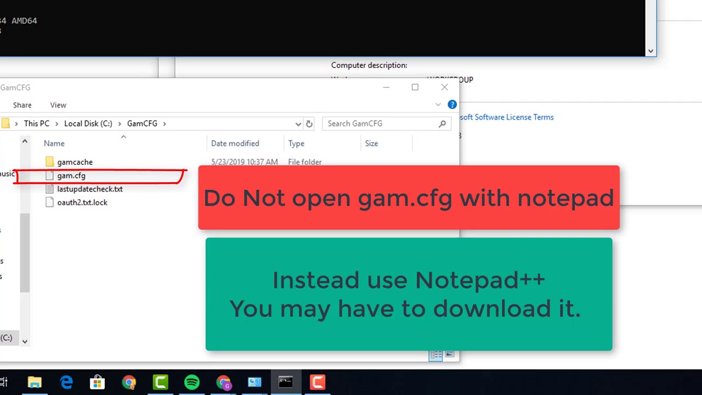Open green Camtasia icon on taskbar
This screenshot has width=702, height=395.
click(161, 382)
